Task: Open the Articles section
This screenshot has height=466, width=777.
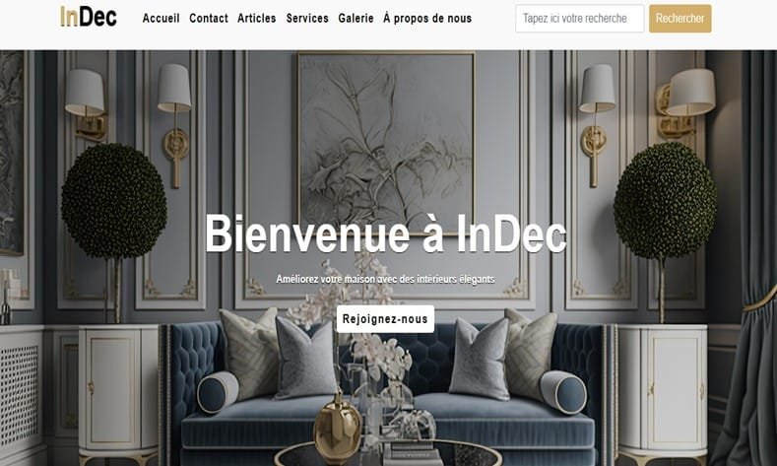Action: [257, 19]
